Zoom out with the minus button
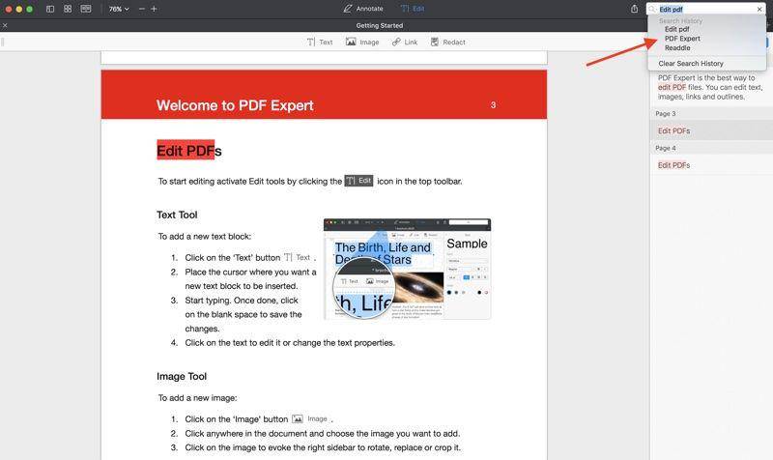The width and height of the screenshot is (773, 460). pyautogui.click(x=142, y=9)
